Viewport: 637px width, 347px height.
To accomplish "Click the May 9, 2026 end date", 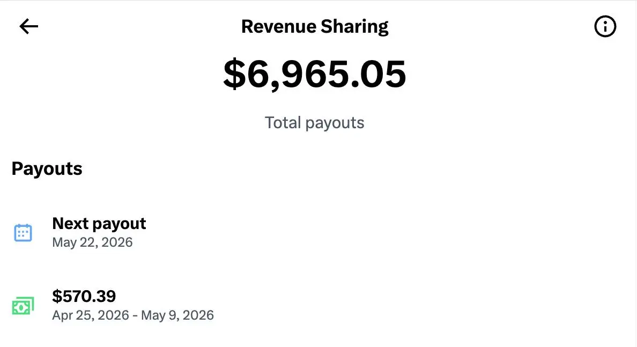I will 177,315.
